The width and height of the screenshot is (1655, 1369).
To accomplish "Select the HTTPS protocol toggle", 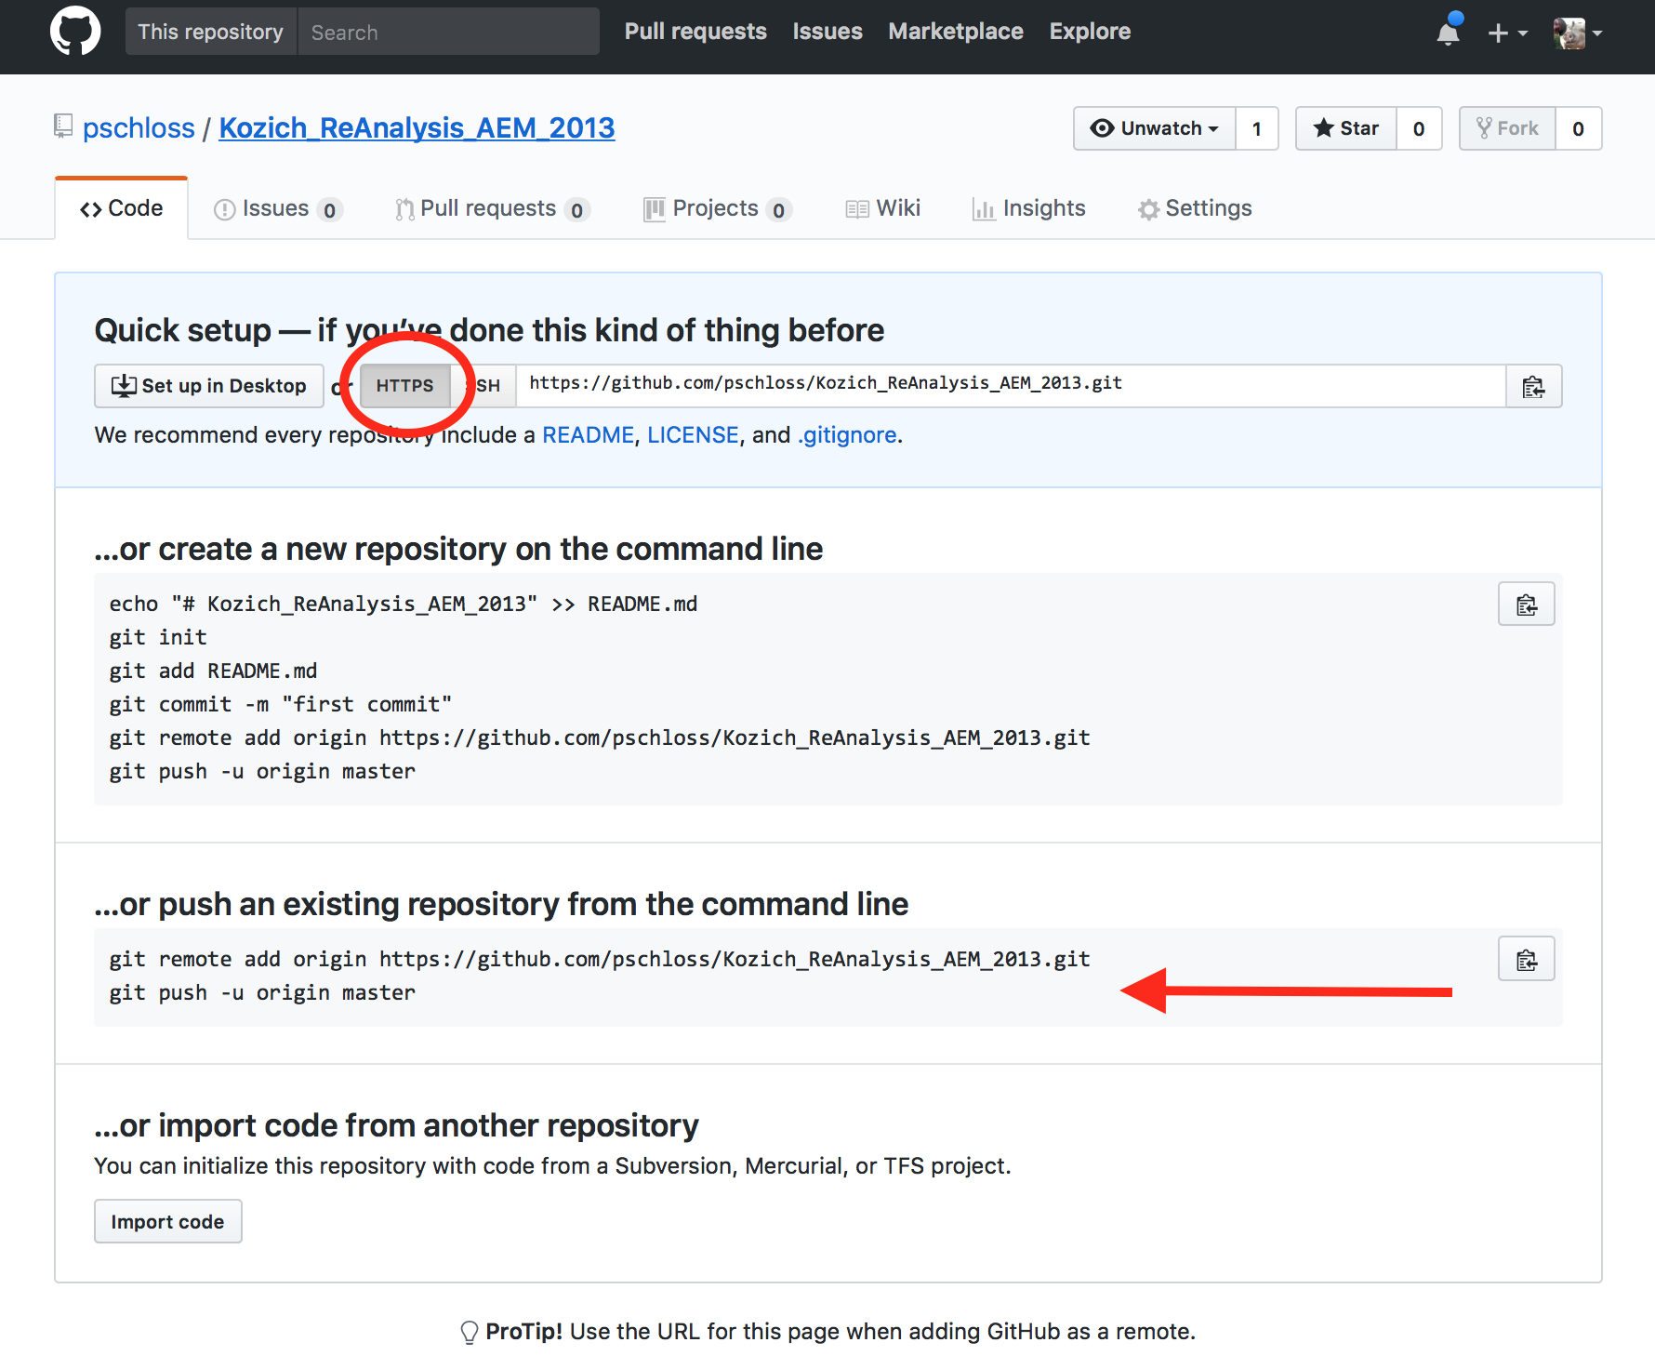I will point(404,386).
